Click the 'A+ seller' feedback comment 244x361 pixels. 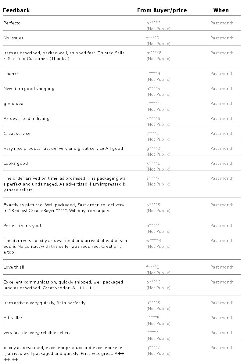pyautogui.click(x=13, y=318)
